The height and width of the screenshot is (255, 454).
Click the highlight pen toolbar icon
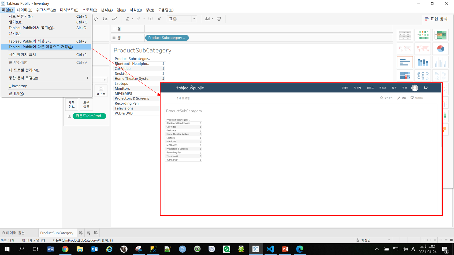pyautogui.click(x=128, y=19)
